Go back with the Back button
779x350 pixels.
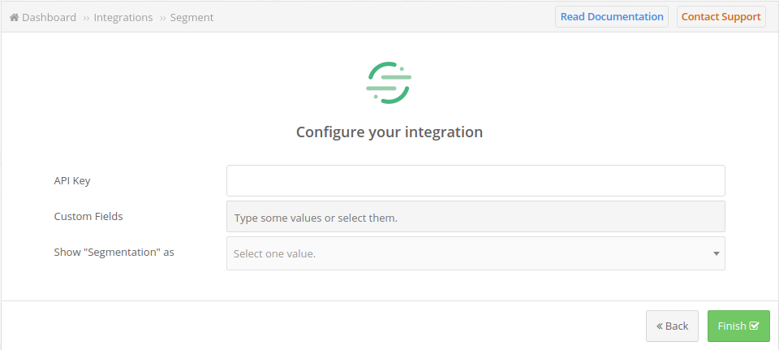[672, 326]
